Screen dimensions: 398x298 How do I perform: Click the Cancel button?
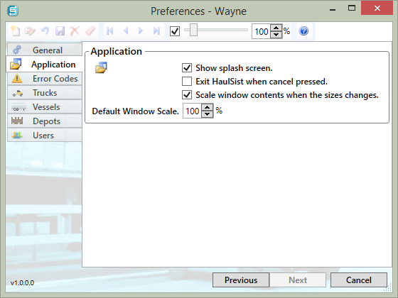[359, 280]
